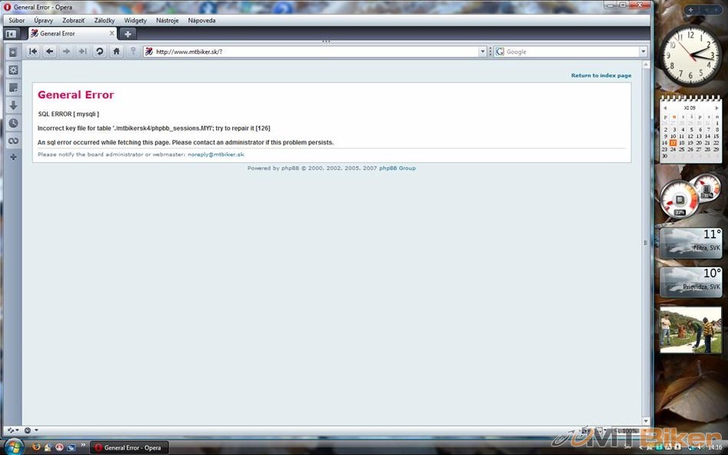Open the Nástroje menu
This screenshot has height=455, width=728.
[167, 21]
